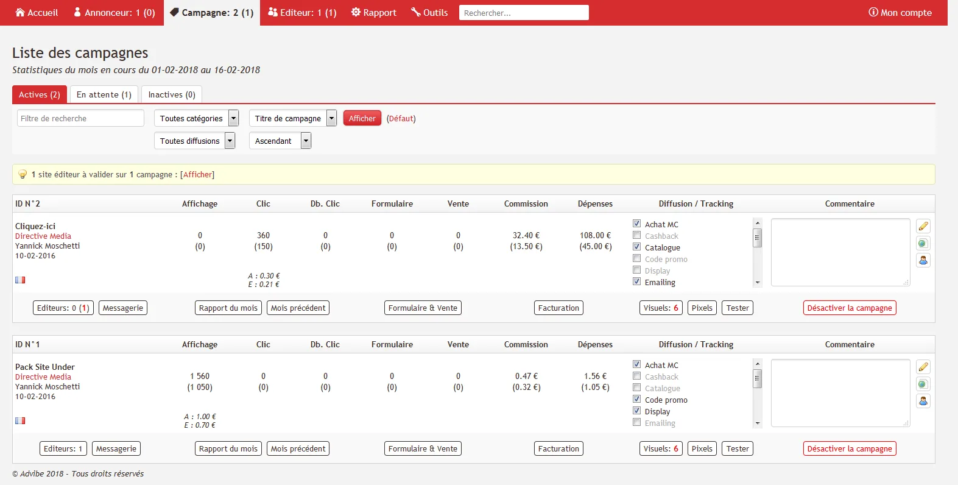
Task: Toggle Achat MC checkbox for Cliquez-ici campaign
Action: [636, 224]
